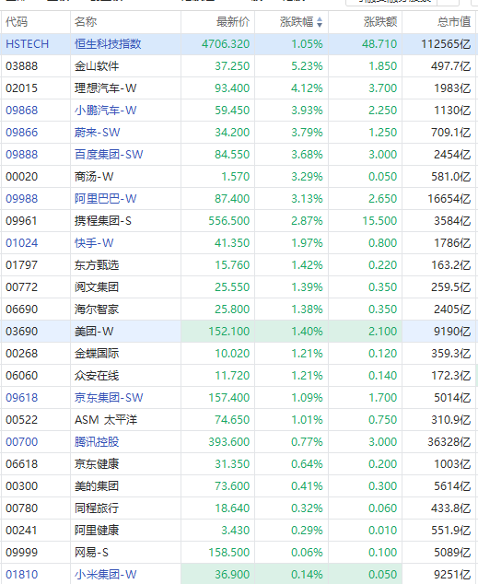Open 09868 code link
The height and width of the screenshot is (584, 478).
click(21, 111)
